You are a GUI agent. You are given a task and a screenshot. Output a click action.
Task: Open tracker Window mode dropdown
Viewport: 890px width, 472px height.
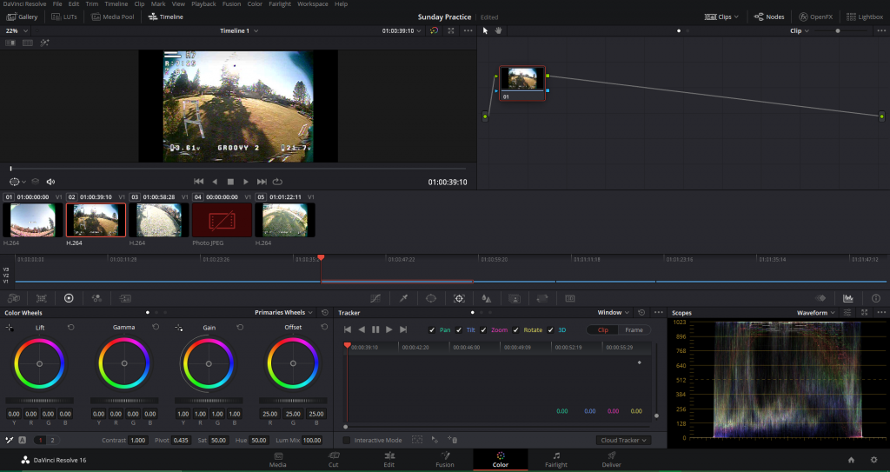pyautogui.click(x=613, y=312)
